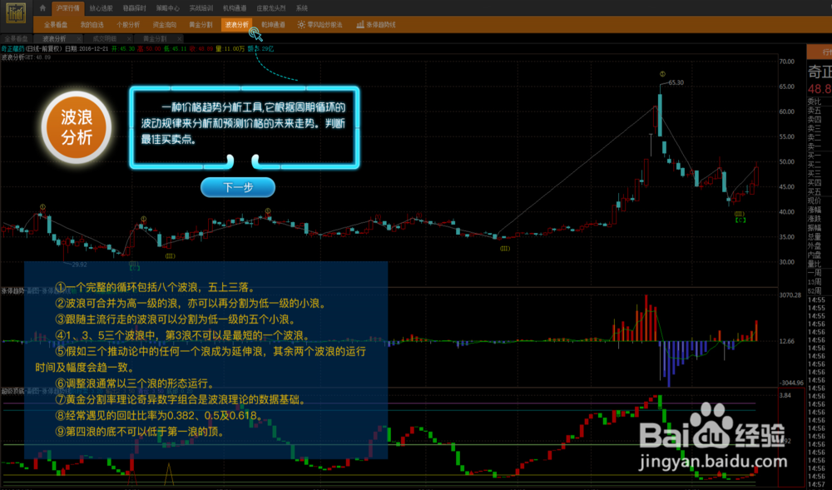Viewport: 832px width, 490px height.
Task: Click the round orange 波浪分析 badge
Action: point(77,127)
